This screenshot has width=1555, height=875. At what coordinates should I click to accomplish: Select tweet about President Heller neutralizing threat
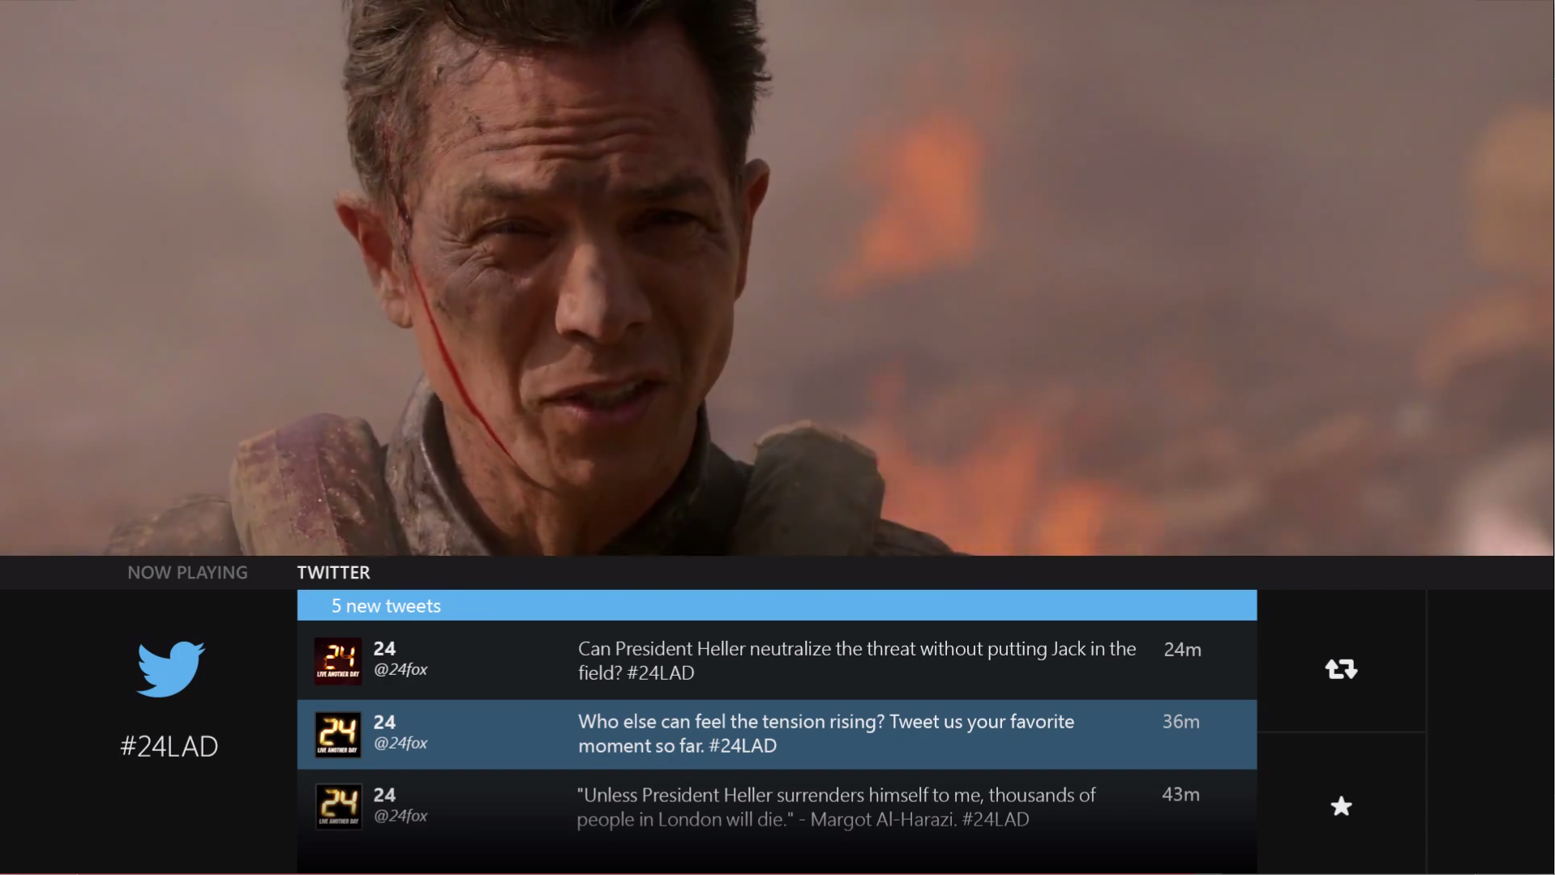777,661
